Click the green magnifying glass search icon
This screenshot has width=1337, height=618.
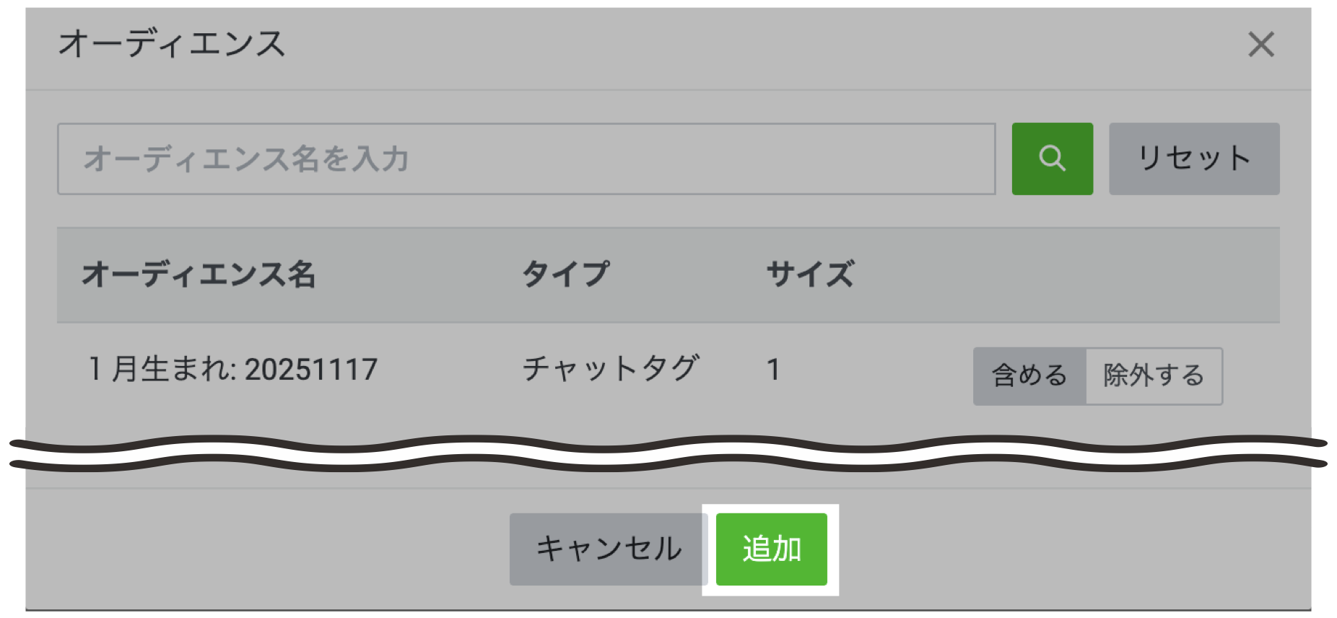click(1052, 158)
